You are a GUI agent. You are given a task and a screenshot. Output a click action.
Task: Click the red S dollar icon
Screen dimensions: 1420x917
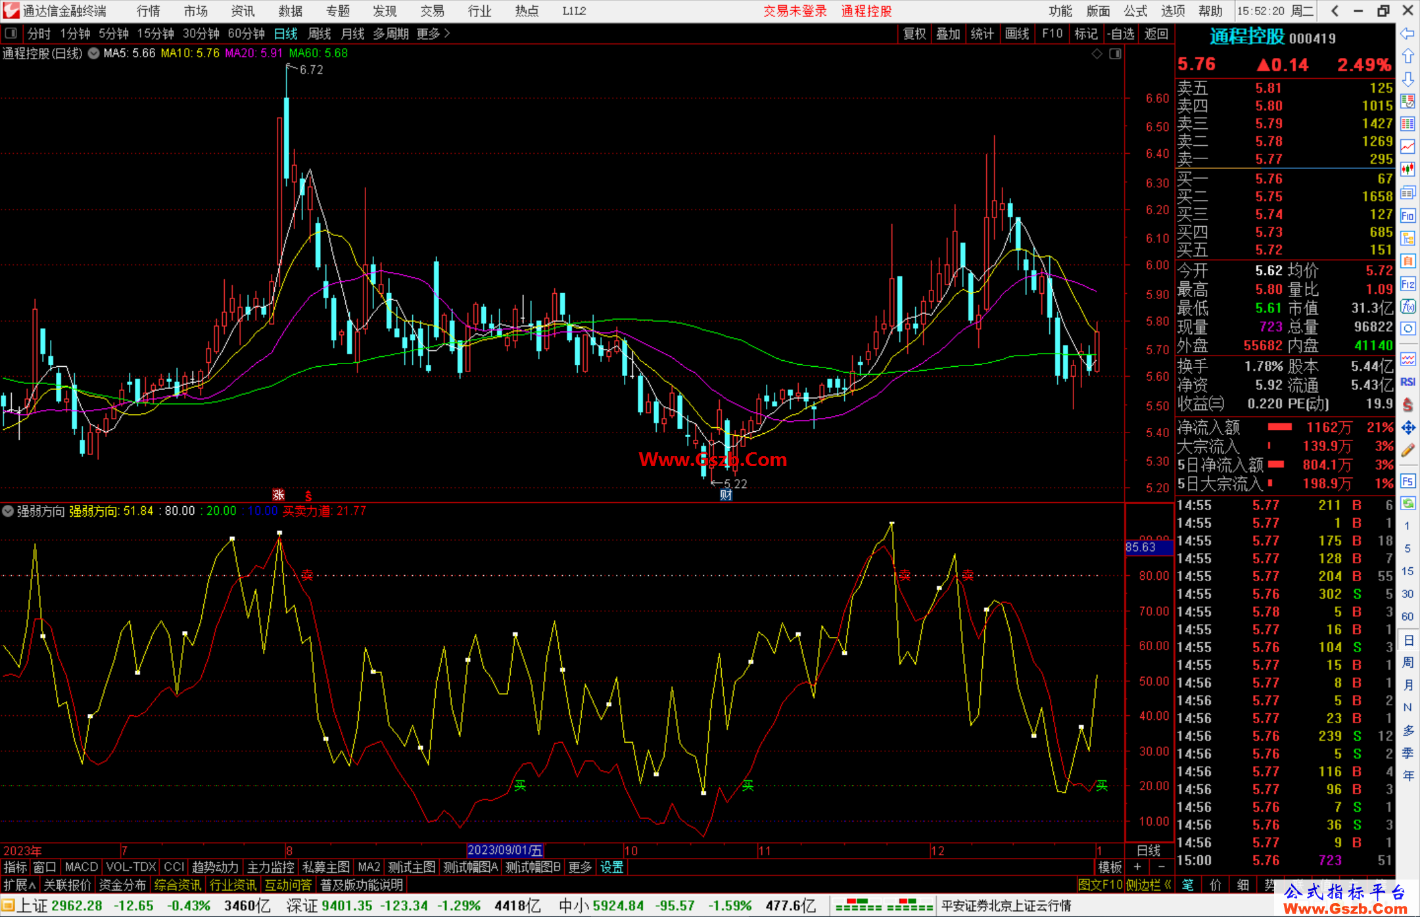1408,405
